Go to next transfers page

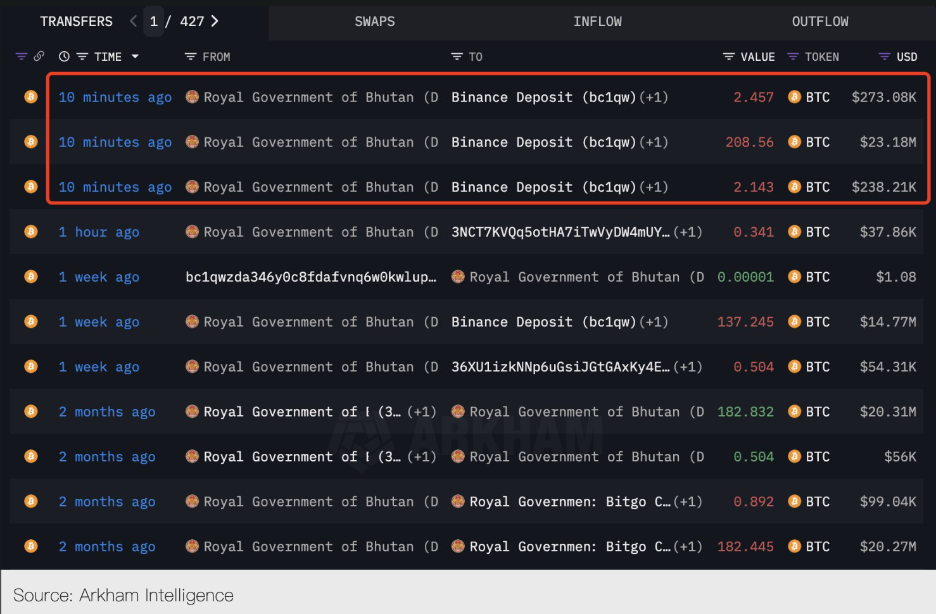click(x=215, y=21)
